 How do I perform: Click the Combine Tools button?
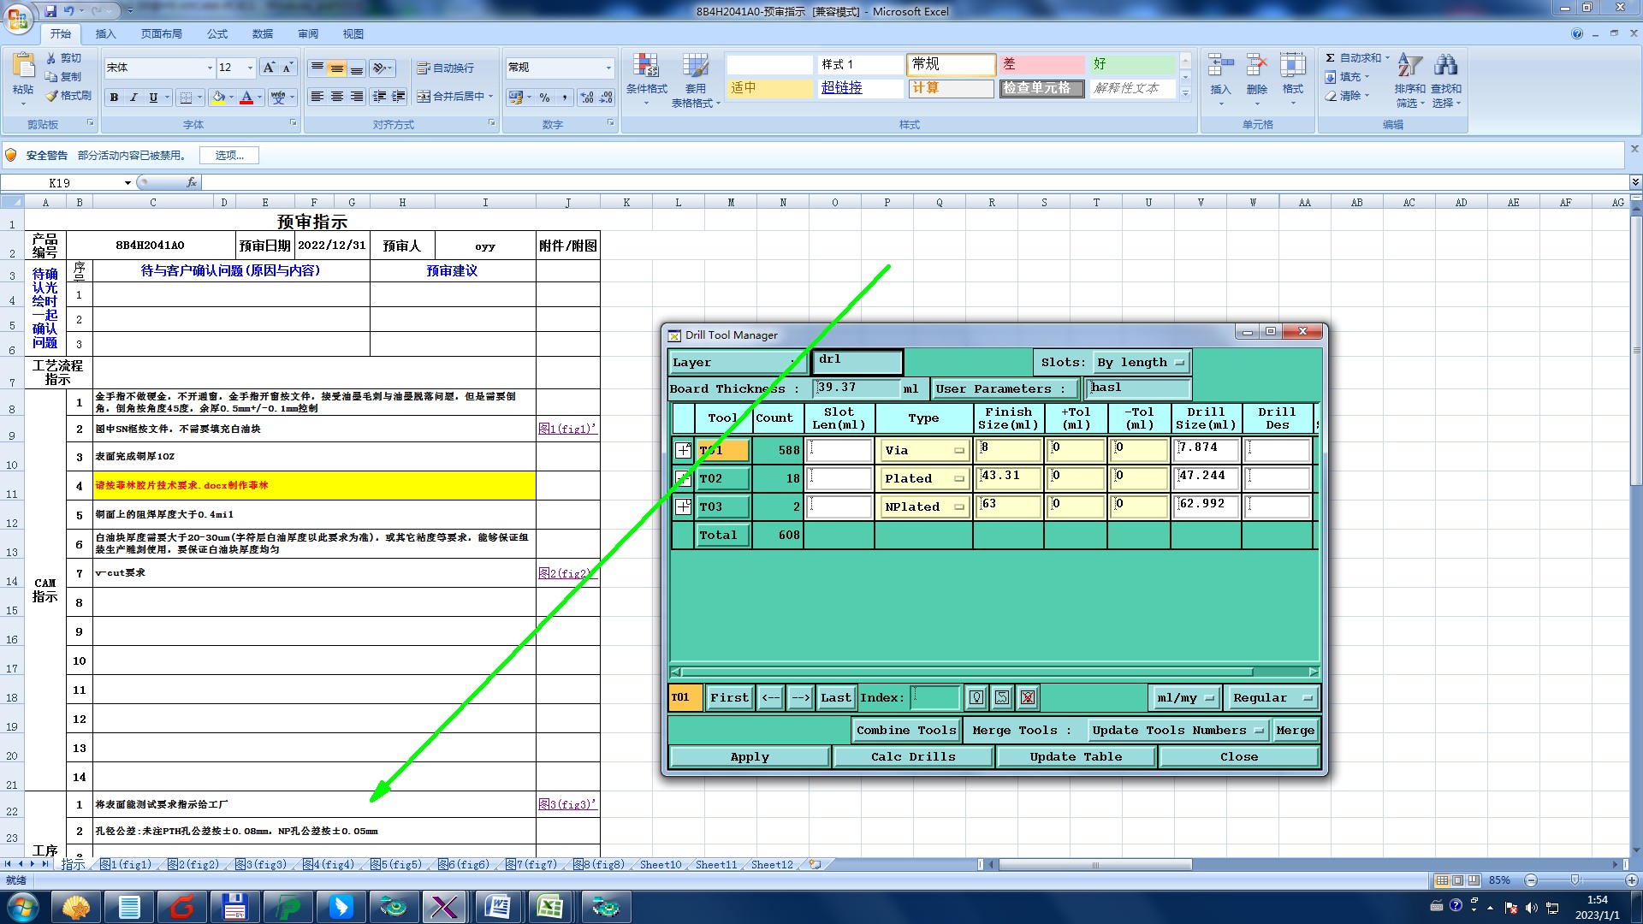(x=905, y=731)
